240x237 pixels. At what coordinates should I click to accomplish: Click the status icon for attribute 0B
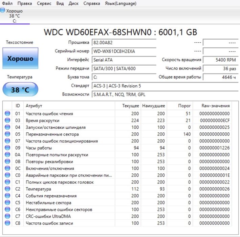click(x=7, y=161)
